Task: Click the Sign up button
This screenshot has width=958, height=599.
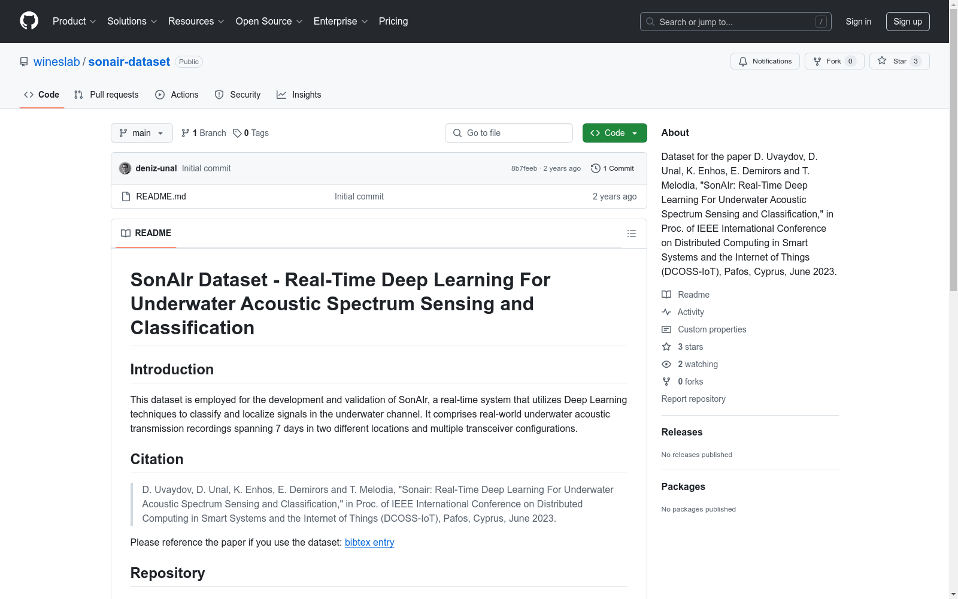Action: click(x=908, y=22)
